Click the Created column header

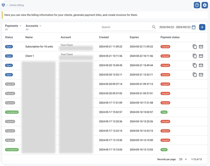pyautogui.click(x=104, y=37)
